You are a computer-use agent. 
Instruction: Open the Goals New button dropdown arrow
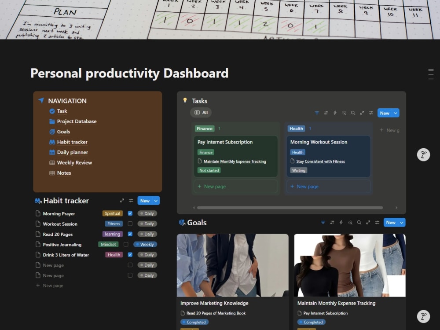pyautogui.click(x=402, y=223)
